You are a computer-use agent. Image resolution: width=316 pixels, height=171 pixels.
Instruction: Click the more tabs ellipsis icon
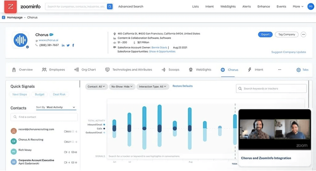coord(280,70)
